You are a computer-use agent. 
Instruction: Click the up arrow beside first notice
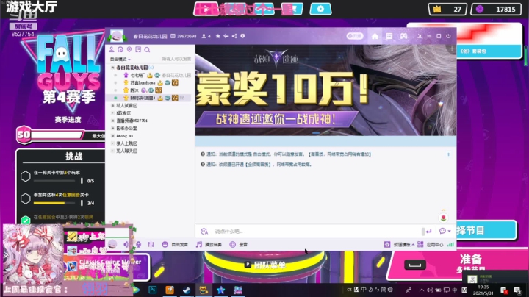click(x=448, y=154)
